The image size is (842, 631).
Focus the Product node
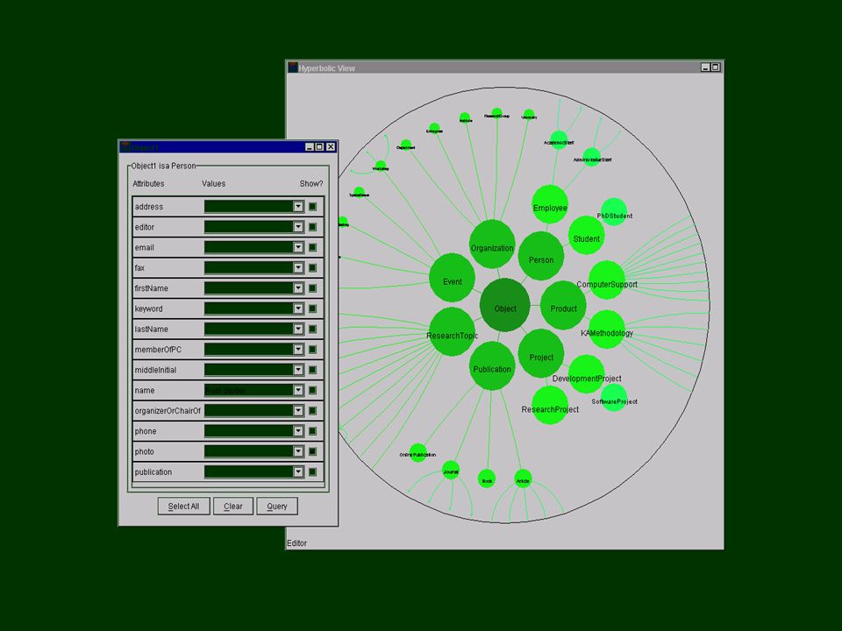coord(563,305)
